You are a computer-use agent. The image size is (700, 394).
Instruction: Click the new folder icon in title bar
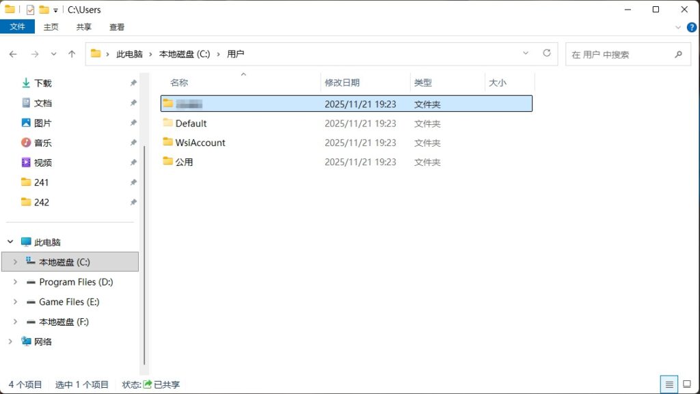(44, 10)
